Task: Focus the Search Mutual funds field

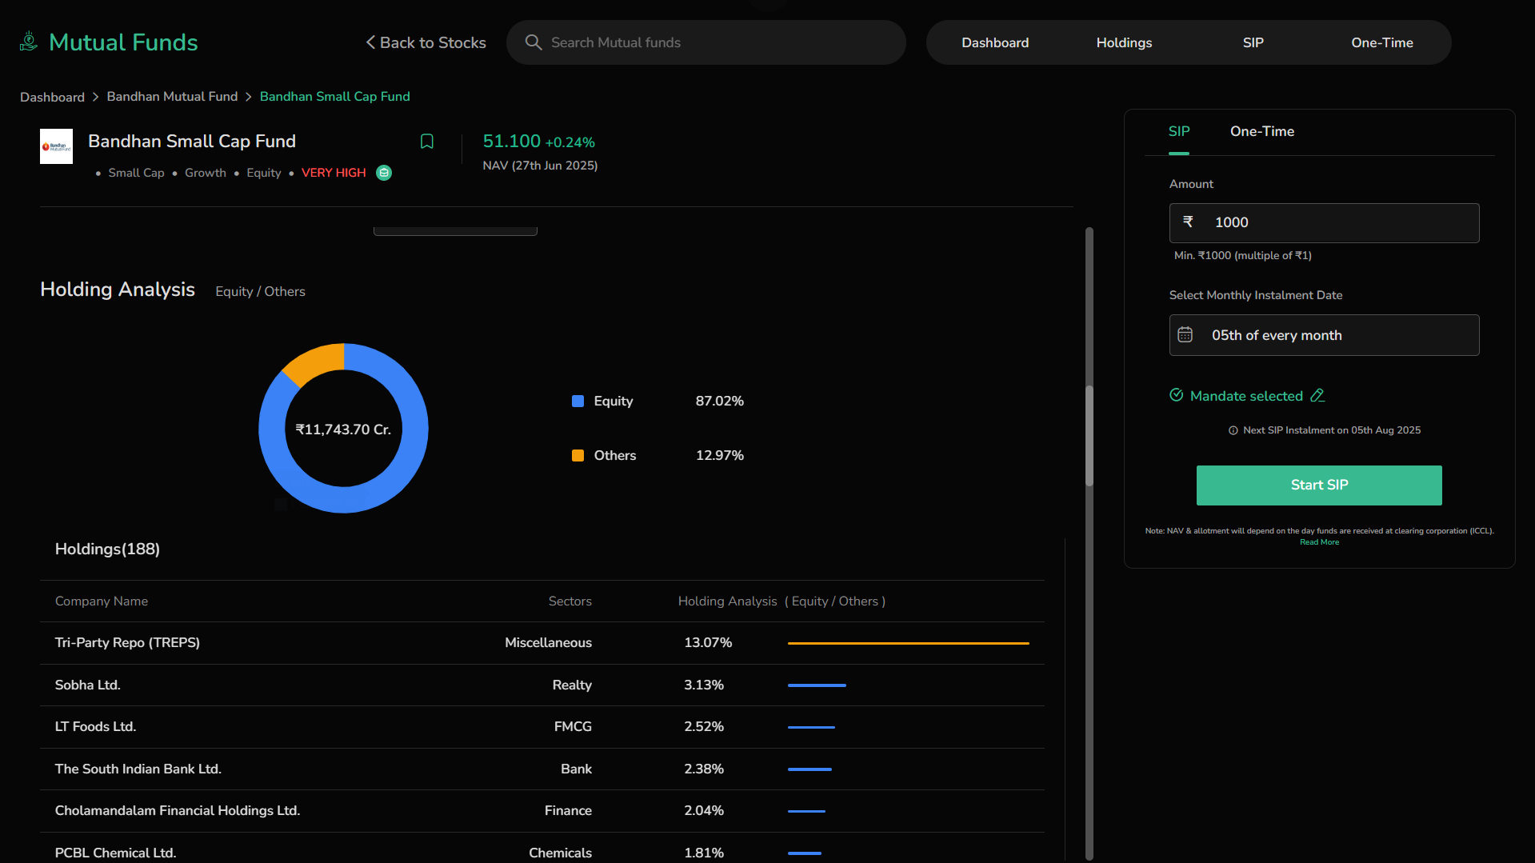Action: coord(706,42)
